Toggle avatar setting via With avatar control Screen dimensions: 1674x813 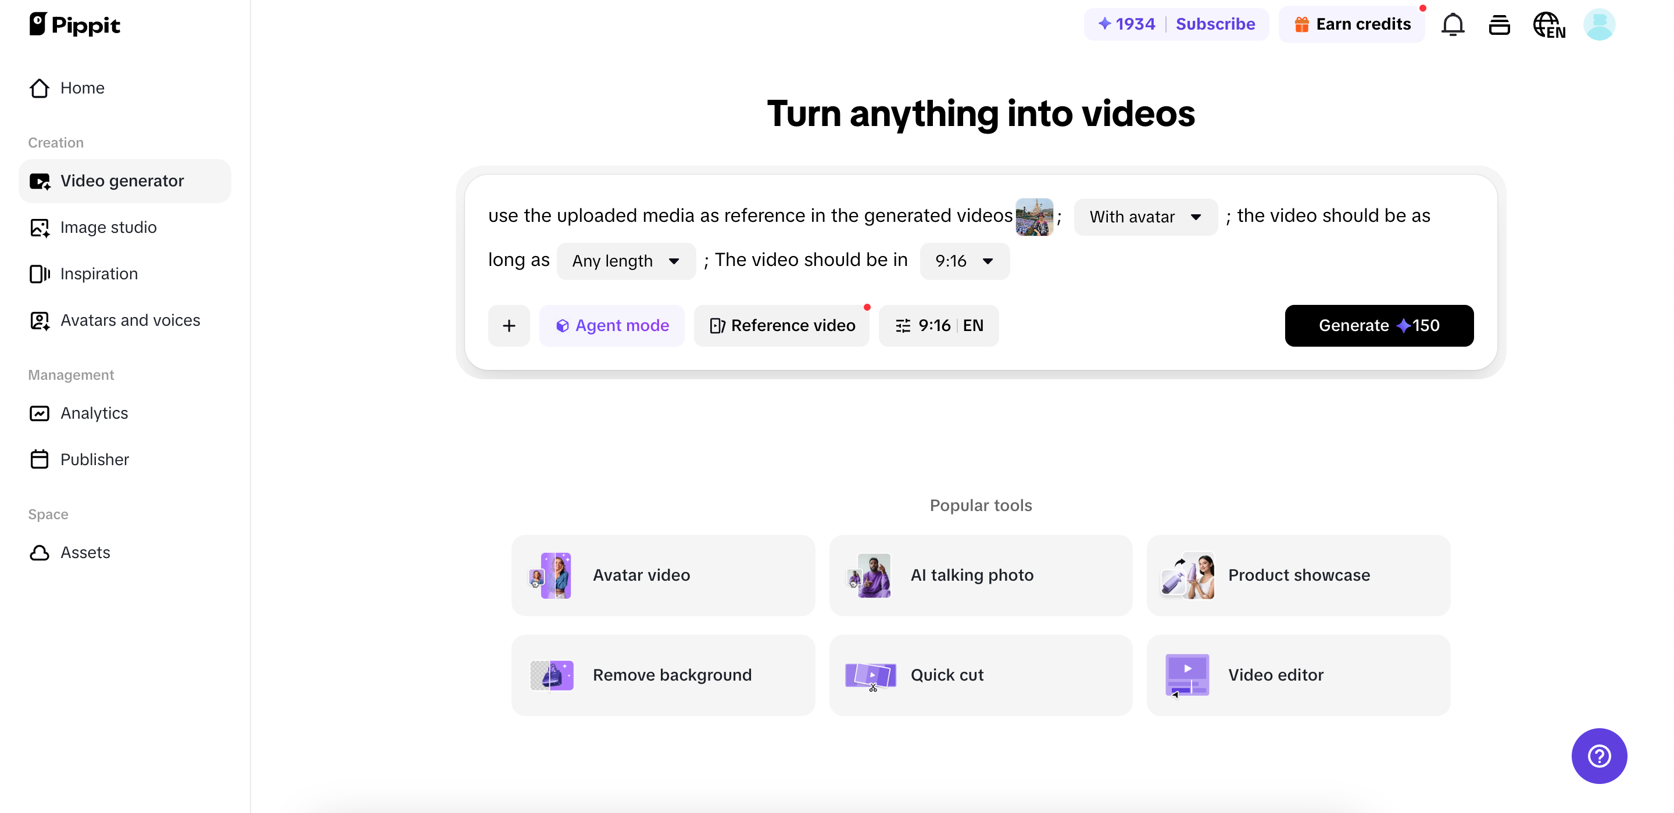(1145, 216)
